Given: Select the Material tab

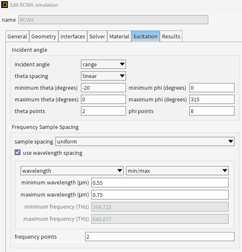Looking at the screenshot, I should coord(119,36).
